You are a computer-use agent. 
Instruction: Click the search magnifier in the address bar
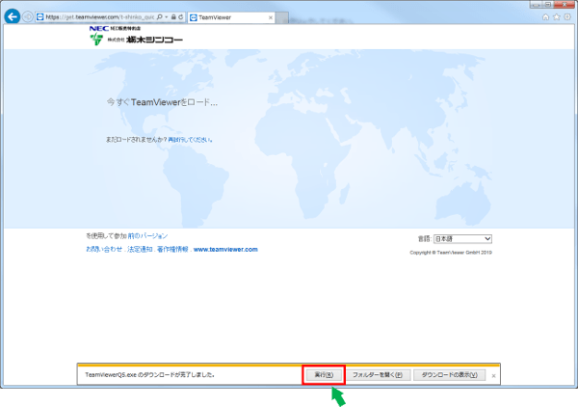click(x=160, y=17)
